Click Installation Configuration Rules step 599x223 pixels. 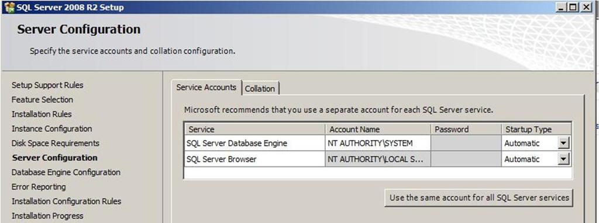pyautogui.click(x=67, y=201)
